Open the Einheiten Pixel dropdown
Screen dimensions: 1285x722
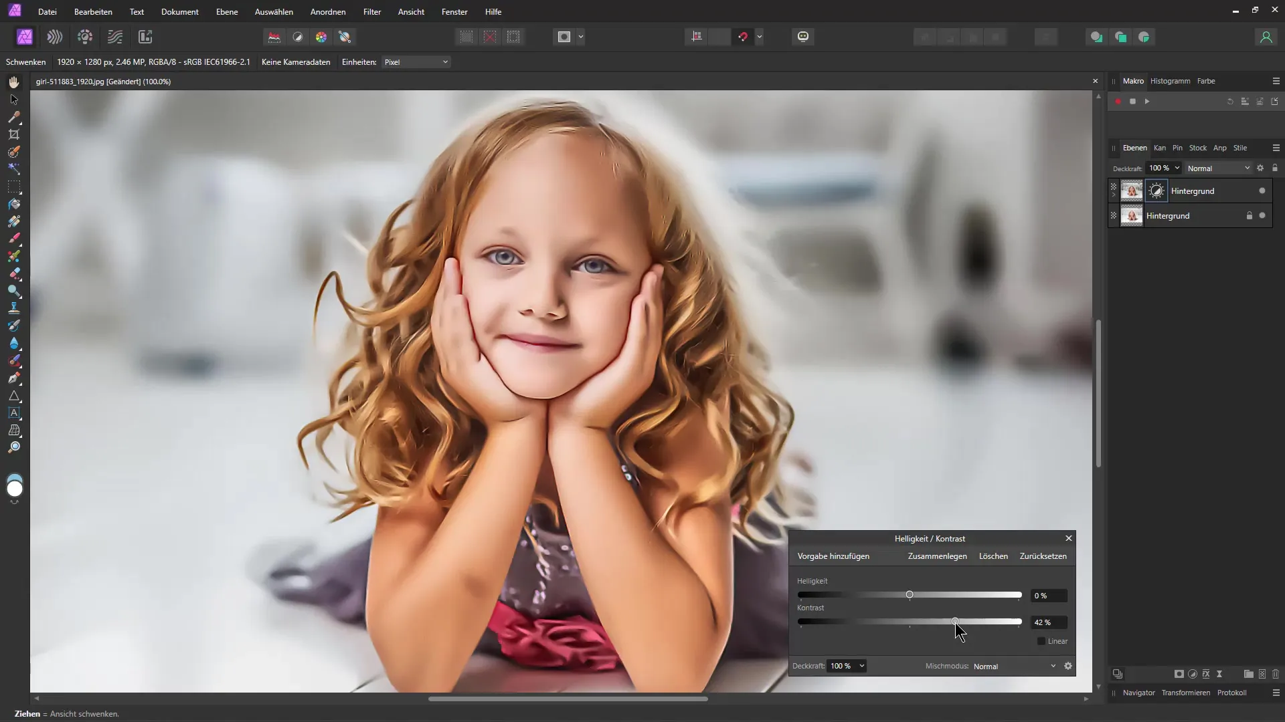(x=416, y=62)
